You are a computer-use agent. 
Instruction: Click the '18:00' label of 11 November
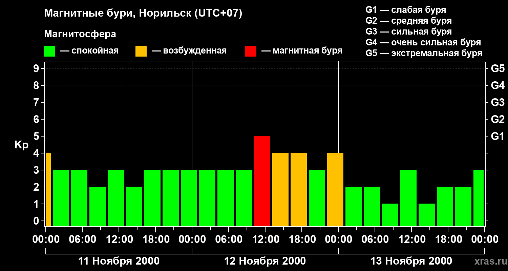155,239
